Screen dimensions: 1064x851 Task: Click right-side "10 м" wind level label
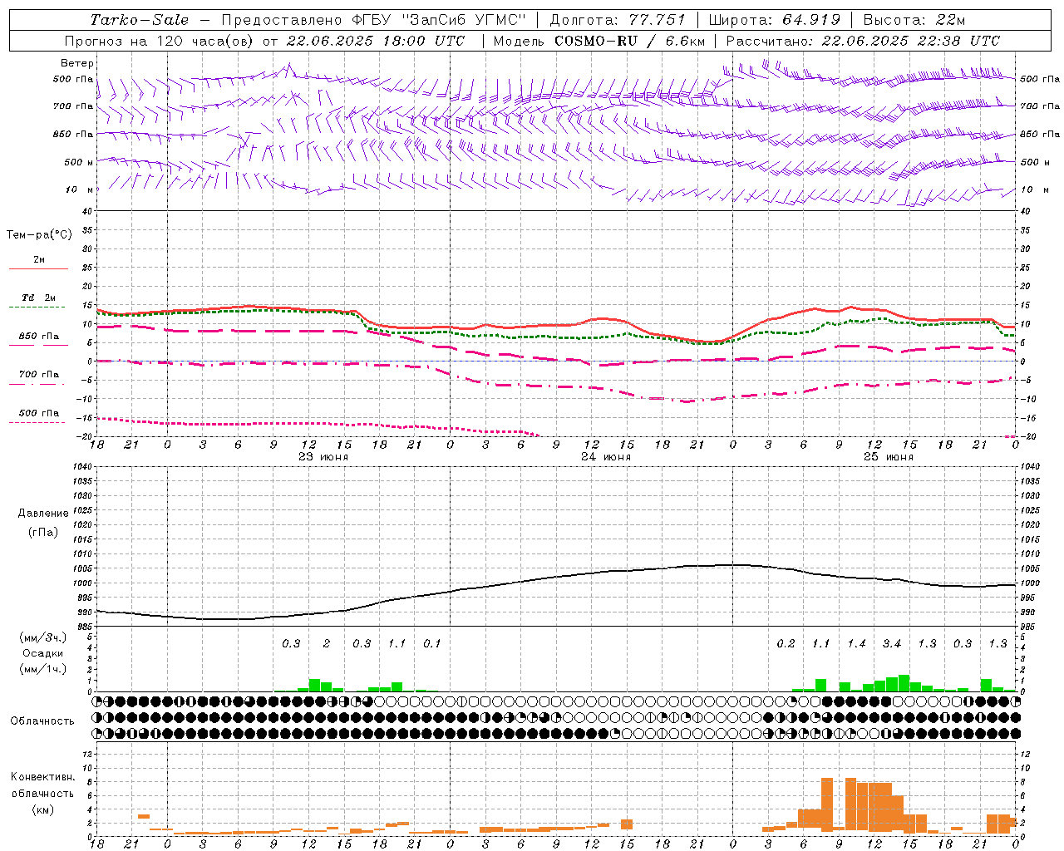click(x=1033, y=189)
